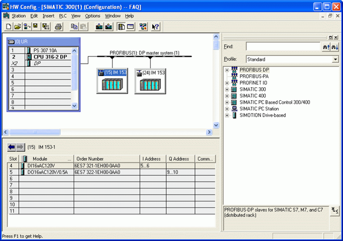
Task: Open a station with the folder icon
Action: coord(18,27)
